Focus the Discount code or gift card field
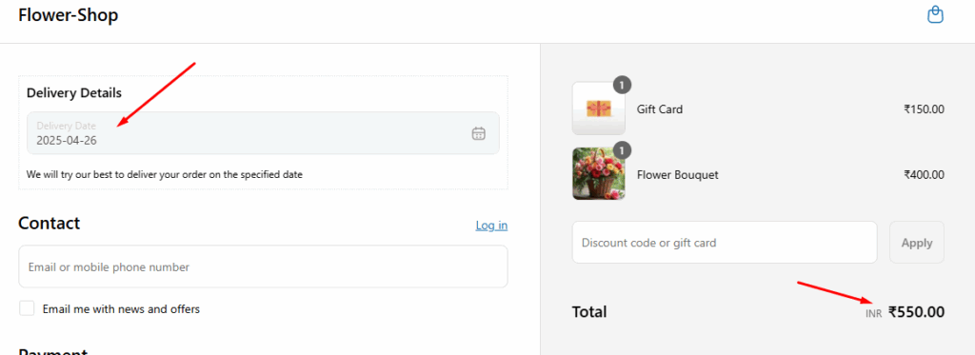 [x=725, y=243]
